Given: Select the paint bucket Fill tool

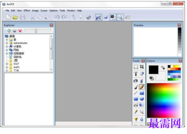Looking at the screenshot, I should point(136,81).
